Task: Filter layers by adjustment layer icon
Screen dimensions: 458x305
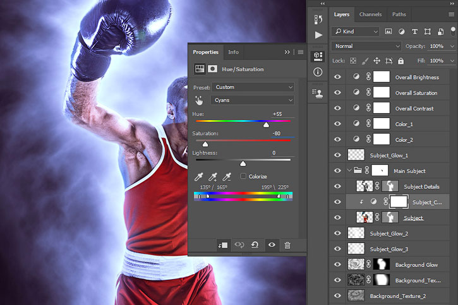Action: pos(402,32)
